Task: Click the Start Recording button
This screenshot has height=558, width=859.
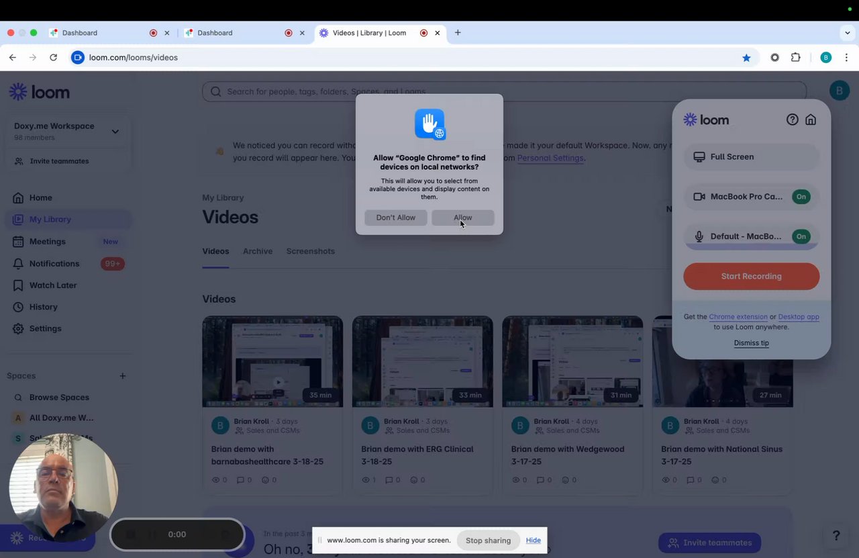Action: pos(752,276)
